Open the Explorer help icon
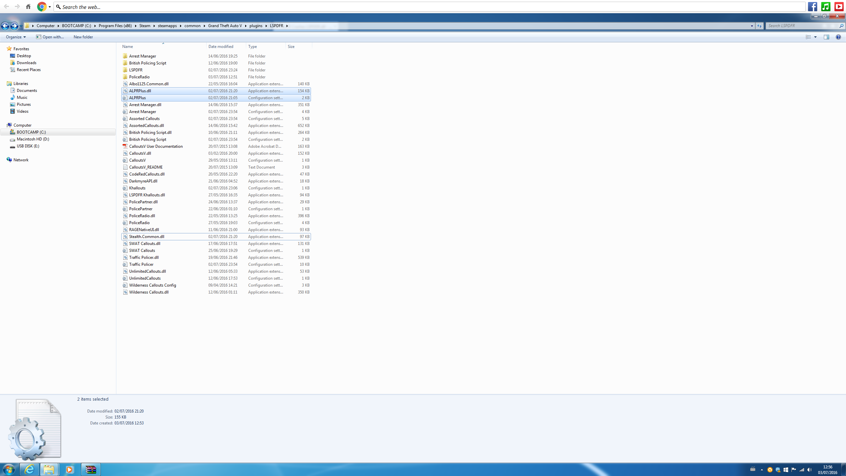The height and width of the screenshot is (476, 846). coord(838,37)
